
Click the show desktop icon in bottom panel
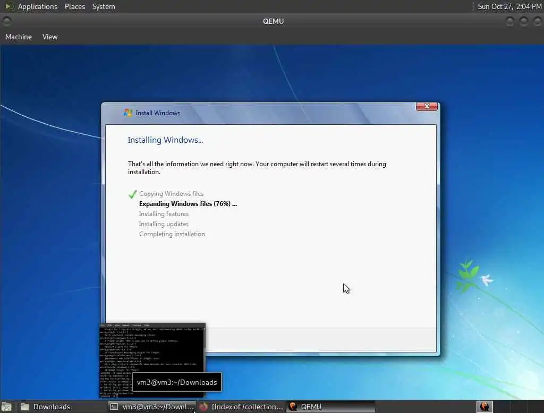(x=6, y=407)
